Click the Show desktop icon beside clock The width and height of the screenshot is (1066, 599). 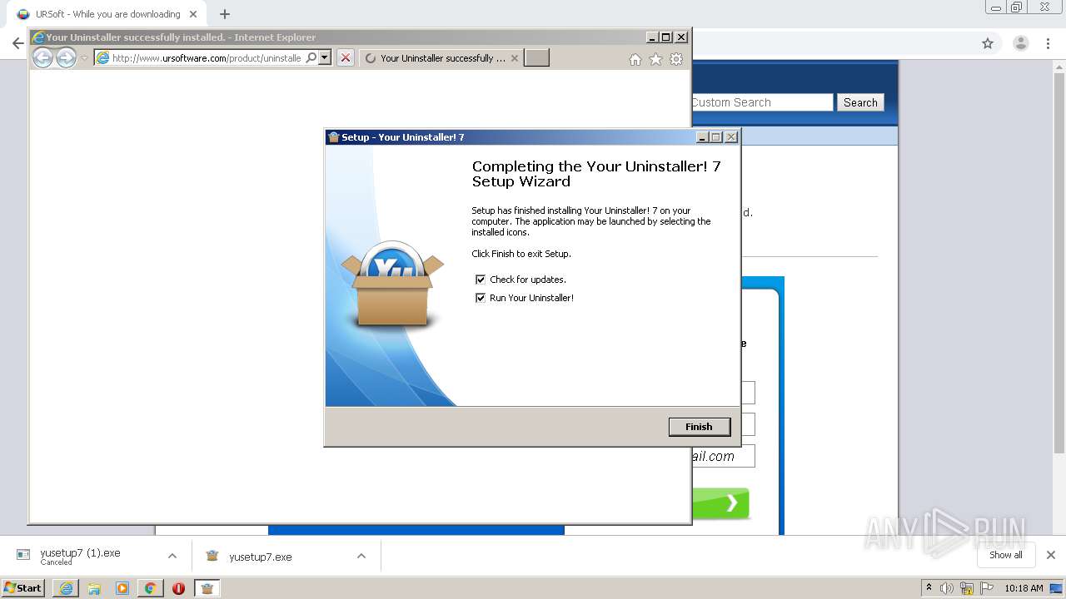(x=1057, y=588)
